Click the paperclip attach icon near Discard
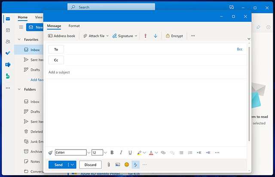The height and width of the screenshot is (177, 275). [109, 165]
